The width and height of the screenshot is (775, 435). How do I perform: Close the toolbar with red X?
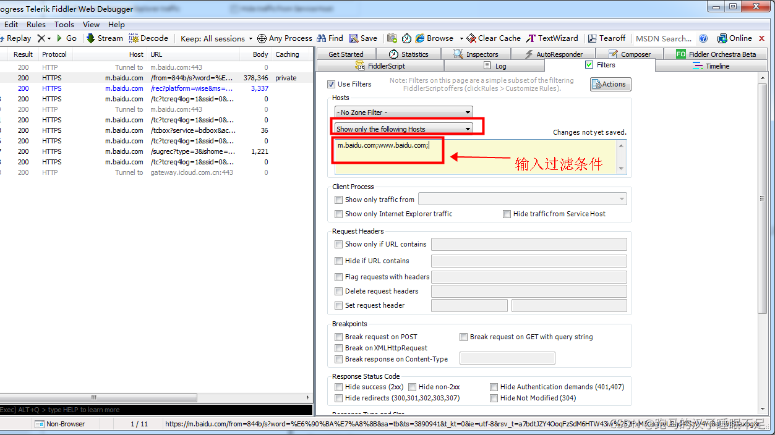[762, 38]
